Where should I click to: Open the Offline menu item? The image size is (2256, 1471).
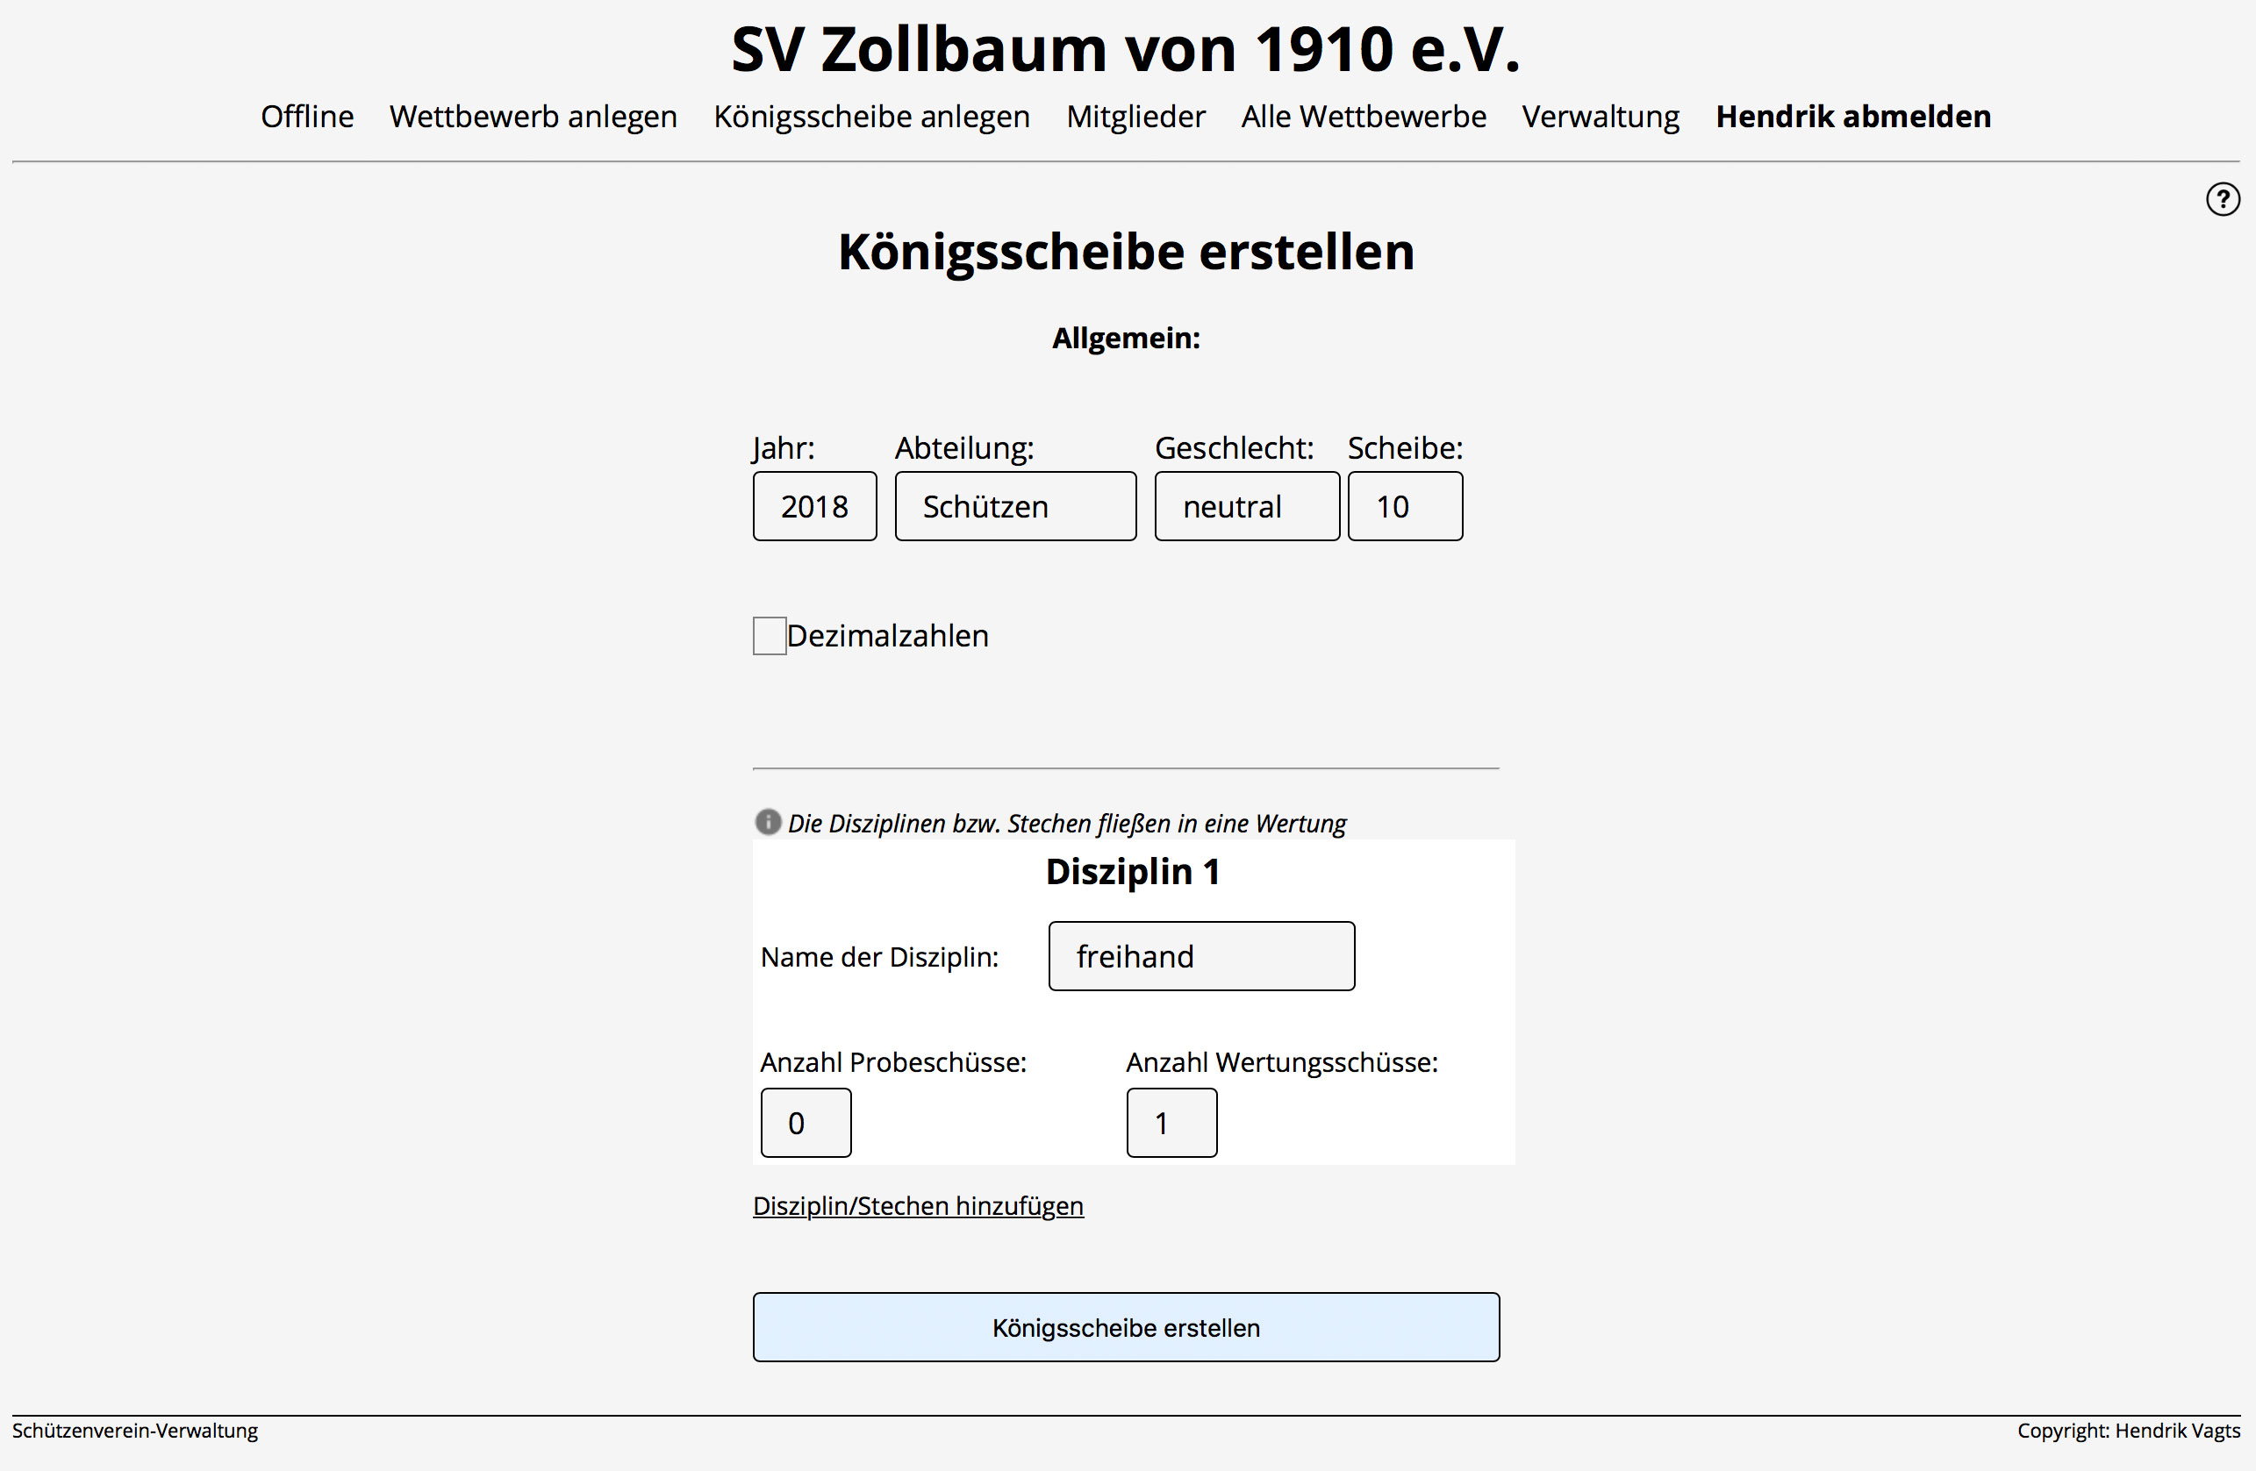[307, 117]
